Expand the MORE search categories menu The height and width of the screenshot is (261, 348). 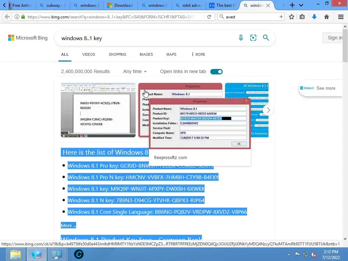198,54
